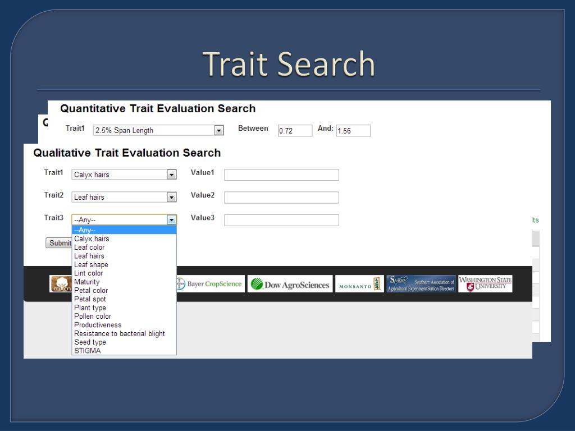Select Maturity from the Trait3 list
The height and width of the screenshot is (431, 575).
click(x=124, y=282)
